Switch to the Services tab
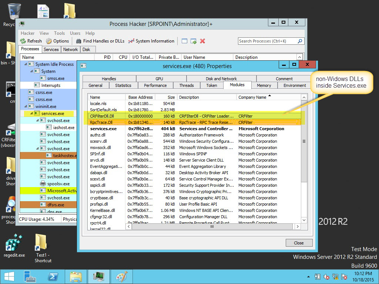 click(x=51, y=50)
